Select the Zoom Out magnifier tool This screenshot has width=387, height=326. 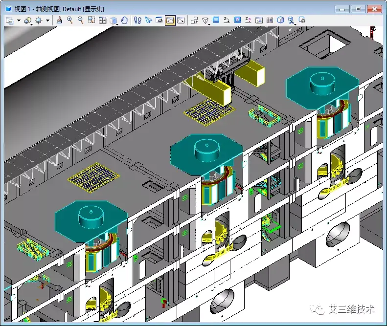click(x=81, y=20)
